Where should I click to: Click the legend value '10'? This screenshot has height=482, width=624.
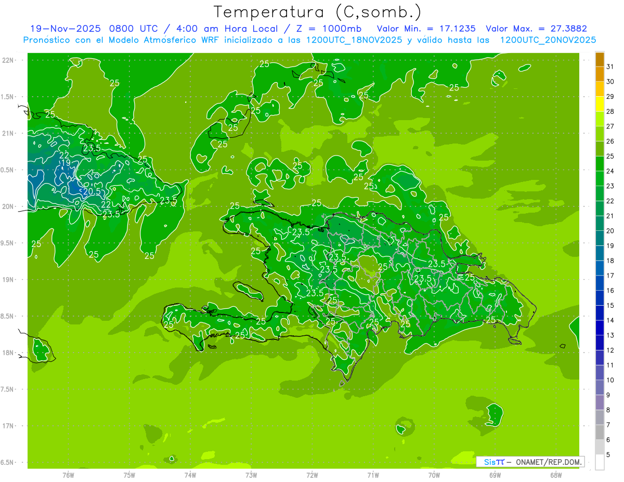(x=611, y=380)
